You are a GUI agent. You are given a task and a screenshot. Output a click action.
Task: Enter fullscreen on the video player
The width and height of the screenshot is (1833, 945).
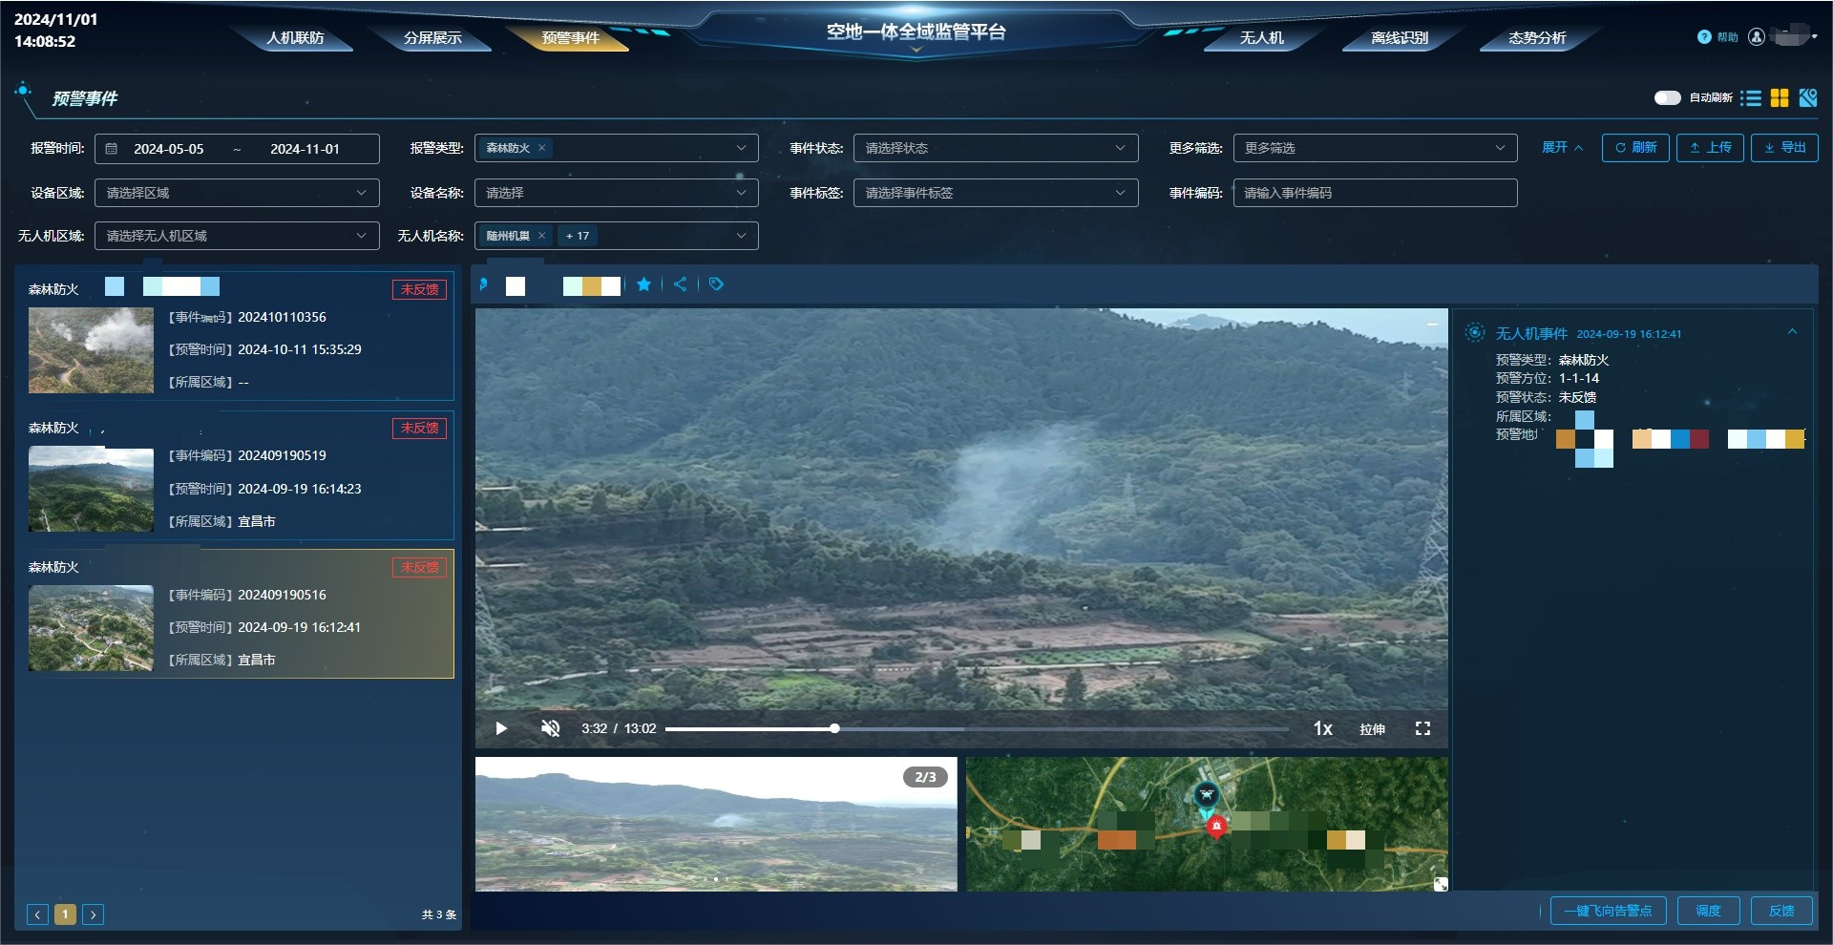tap(1422, 728)
